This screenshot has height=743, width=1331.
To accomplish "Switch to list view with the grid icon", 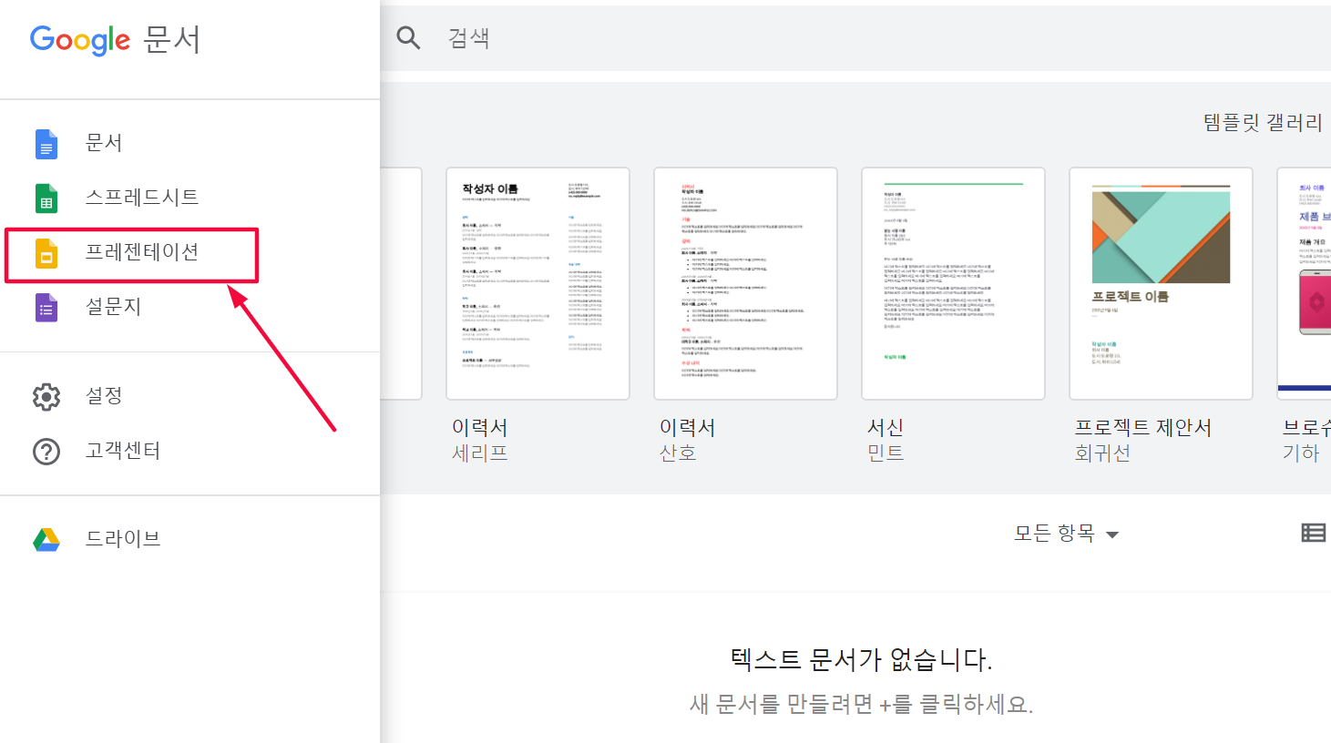I will (1313, 532).
